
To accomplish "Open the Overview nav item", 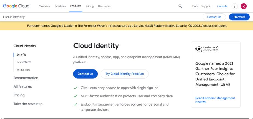I will tap(45, 6).
